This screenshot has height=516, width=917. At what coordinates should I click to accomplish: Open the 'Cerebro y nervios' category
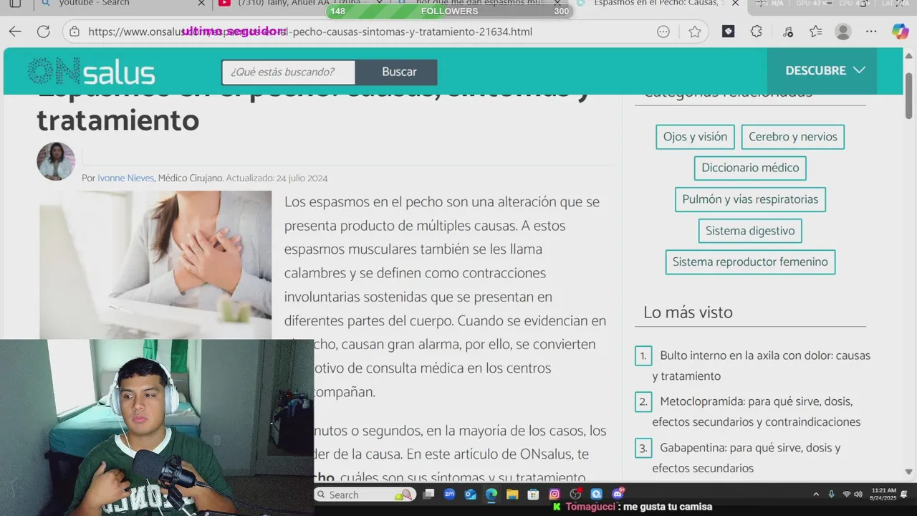click(x=793, y=137)
